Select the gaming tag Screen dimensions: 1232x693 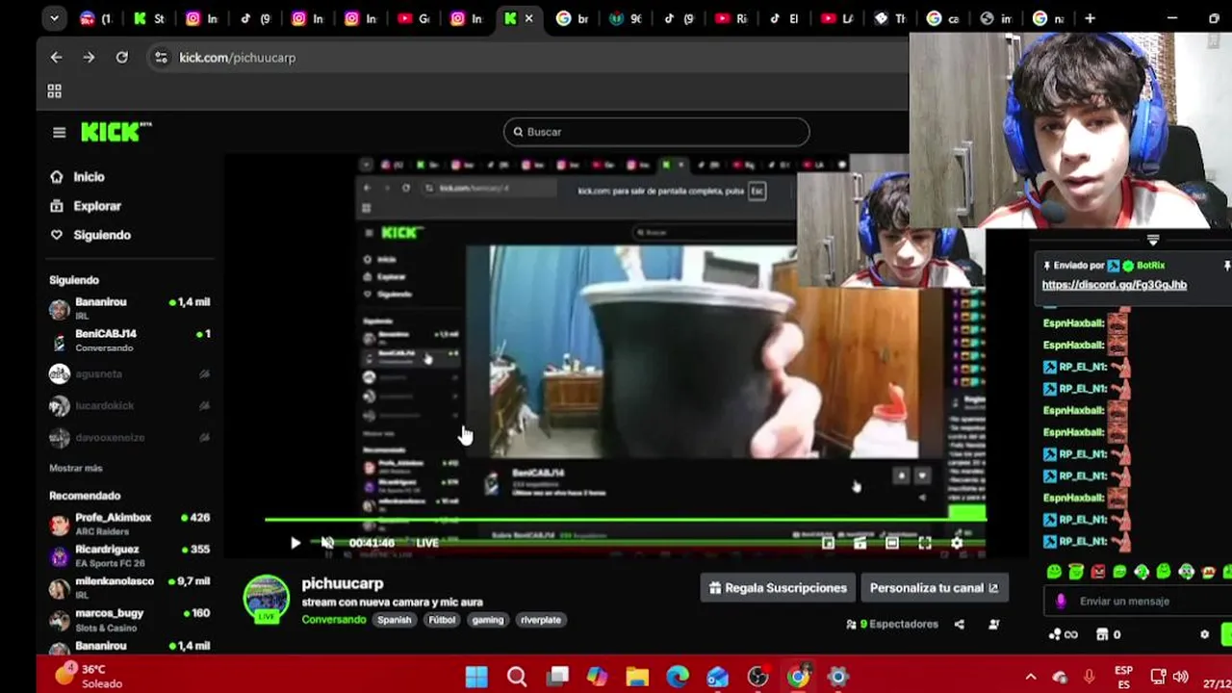(488, 620)
